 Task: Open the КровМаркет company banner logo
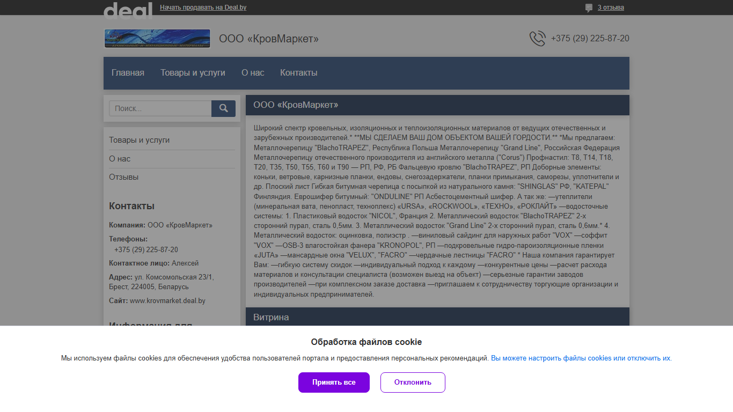tap(157, 39)
